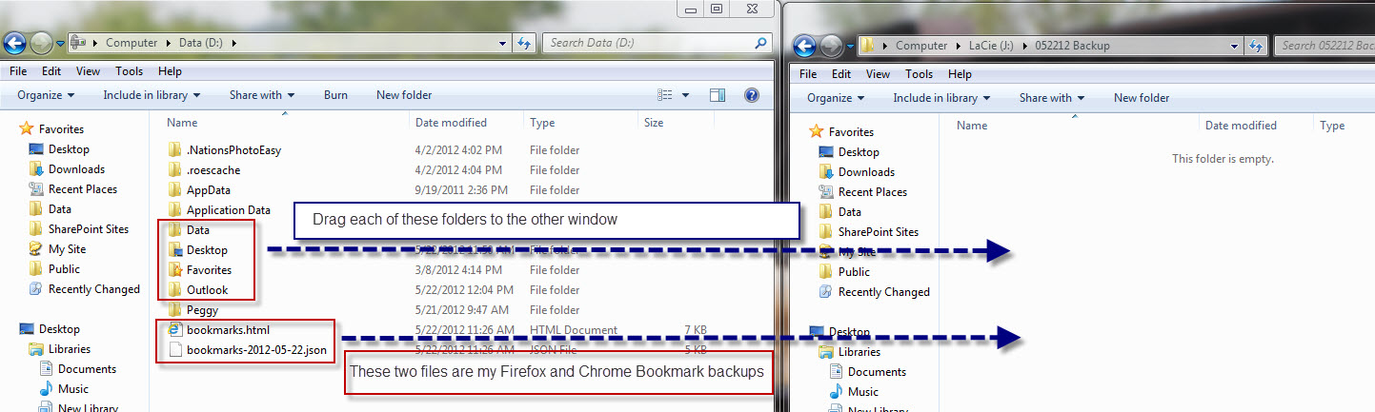The width and height of the screenshot is (1375, 412).
Task: Click the Help question mark icon
Action: pyautogui.click(x=752, y=95)
